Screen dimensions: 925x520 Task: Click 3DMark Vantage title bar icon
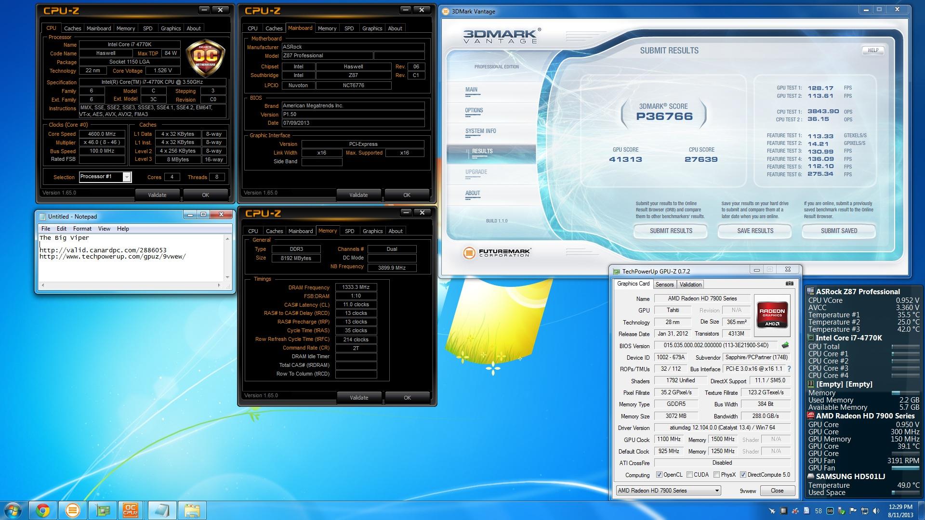pos(445,12)
